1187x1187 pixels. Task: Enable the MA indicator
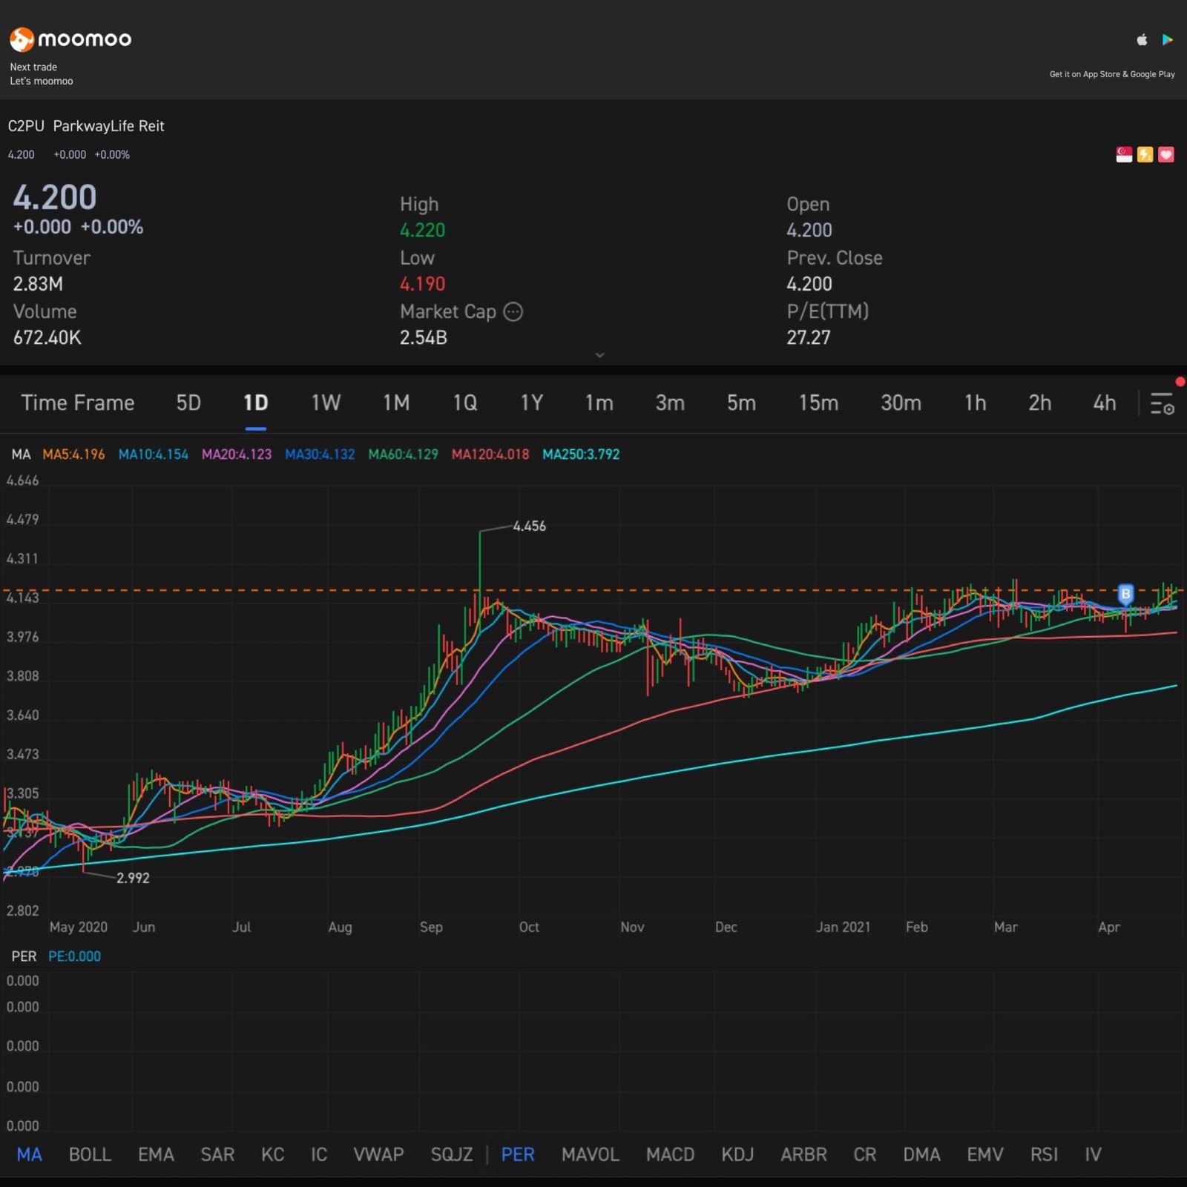29,1154
